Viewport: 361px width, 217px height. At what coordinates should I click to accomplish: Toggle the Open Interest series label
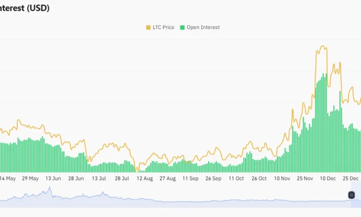click(203, 27)
